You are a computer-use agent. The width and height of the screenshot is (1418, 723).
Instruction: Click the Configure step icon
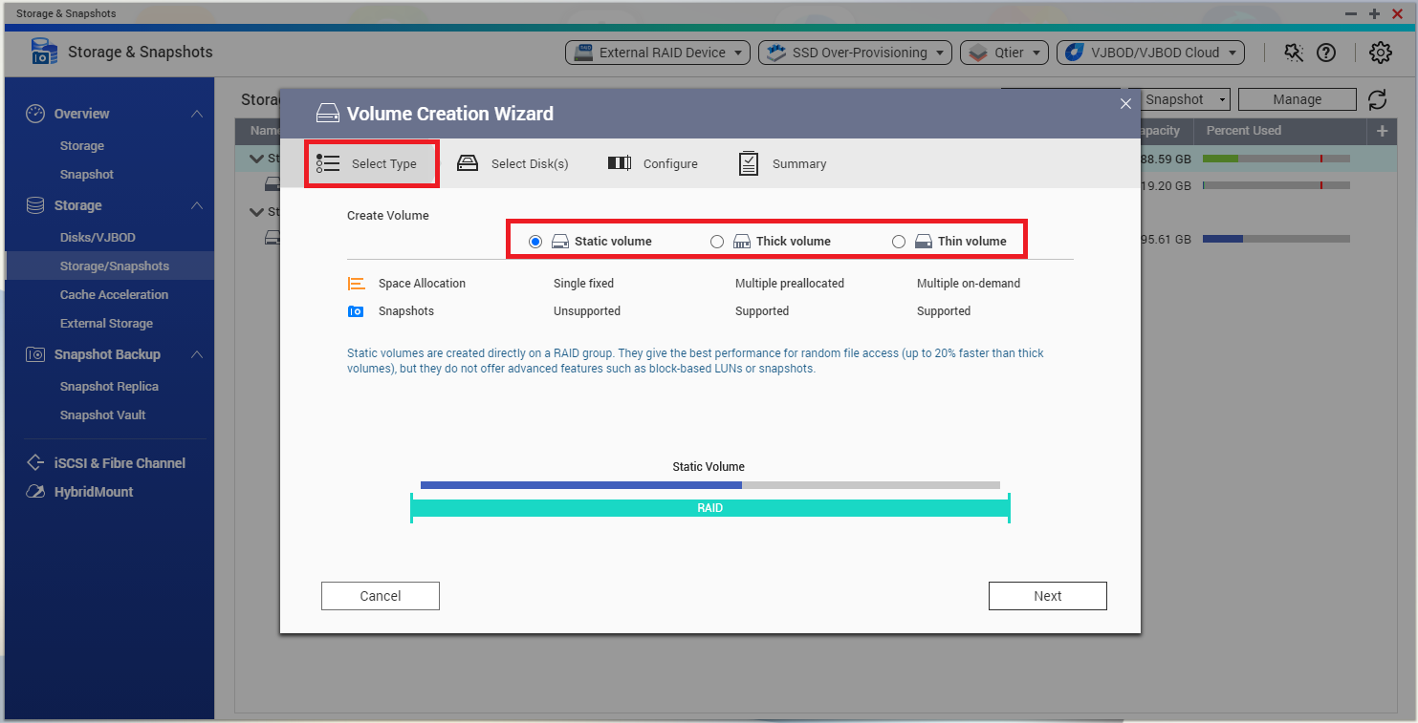point(620,163)
